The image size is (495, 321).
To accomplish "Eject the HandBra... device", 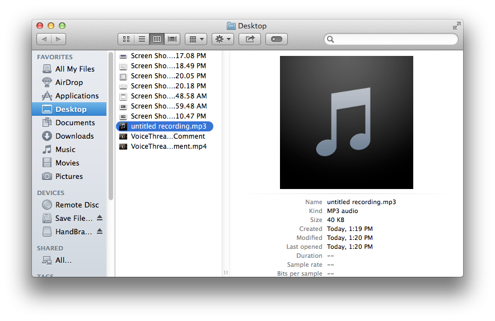I will tap(100, 232).
